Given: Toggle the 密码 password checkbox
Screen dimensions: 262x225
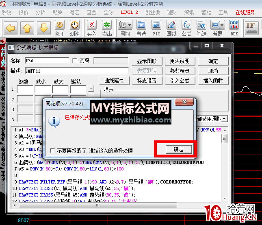Looking at the screenshot, I should tap(74, 61).
